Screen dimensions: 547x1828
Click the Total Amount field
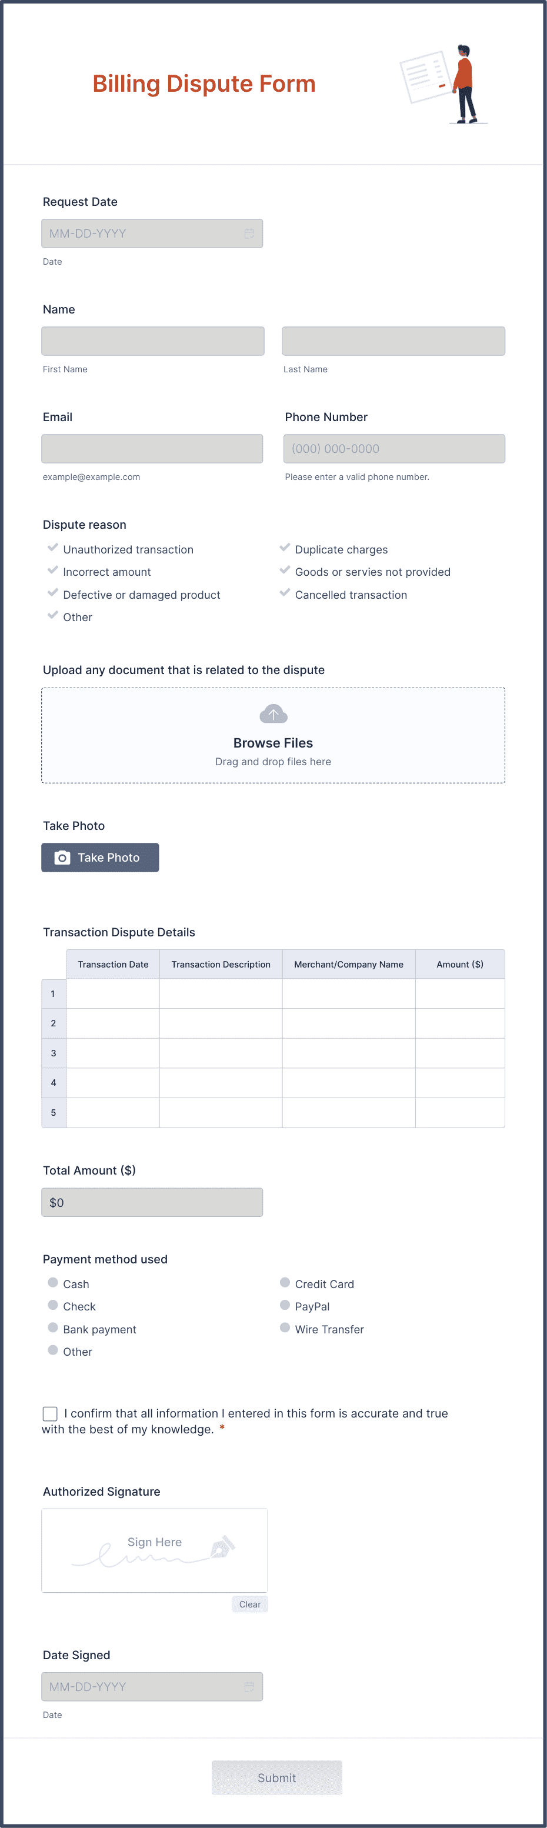click(x=152, y=1202)
